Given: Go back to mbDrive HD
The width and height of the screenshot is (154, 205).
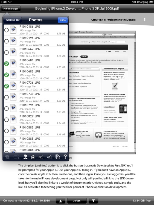Looking at the screenshot, I should click(x=13, y=20).
